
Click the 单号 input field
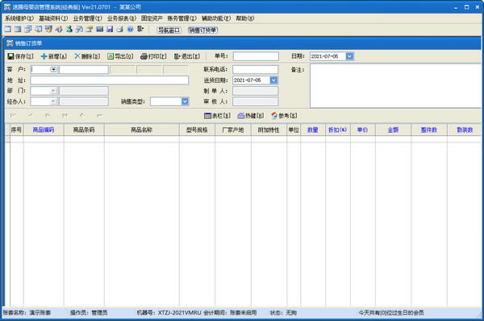point(256,56)
